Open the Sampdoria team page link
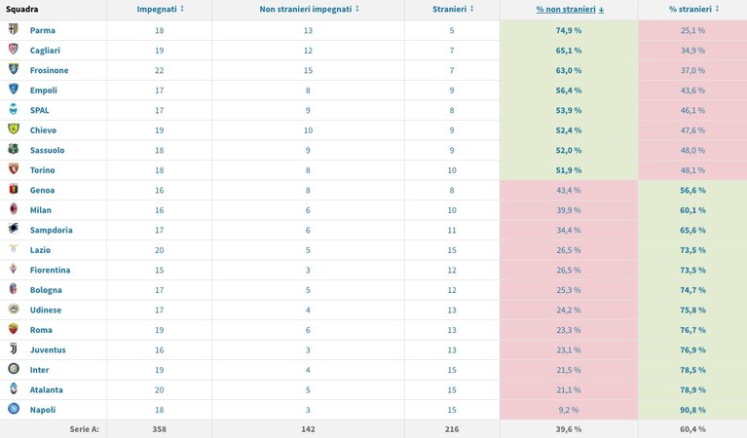This screenshot has width=747, height=438. [x=51, y=231]
